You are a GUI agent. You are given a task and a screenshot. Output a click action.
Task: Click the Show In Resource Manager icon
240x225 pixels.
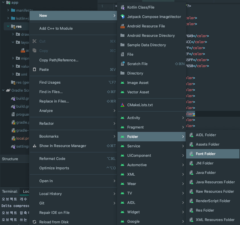(x=35, y=146)
